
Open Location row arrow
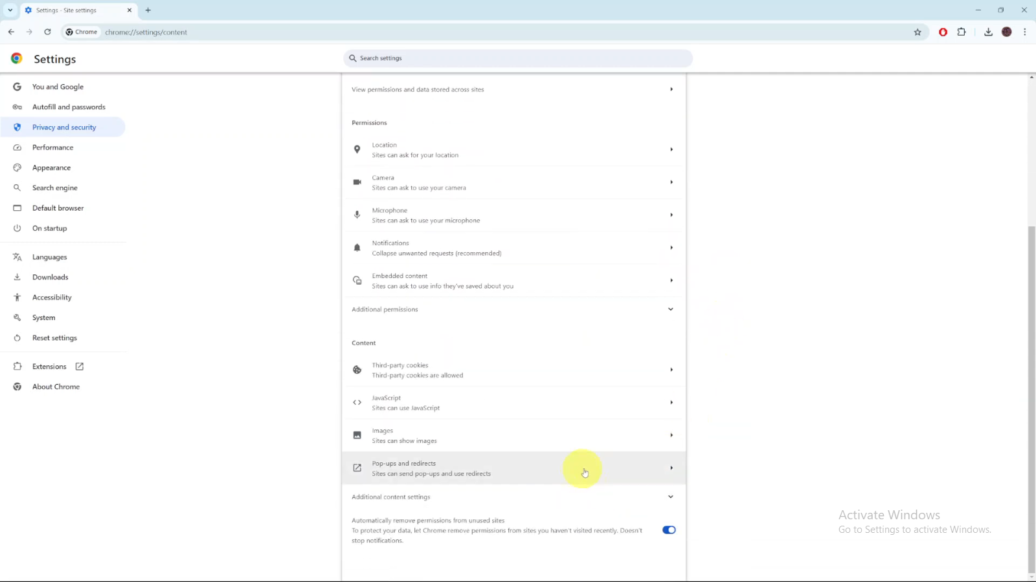pyautogui.click(x=671, y=149)
